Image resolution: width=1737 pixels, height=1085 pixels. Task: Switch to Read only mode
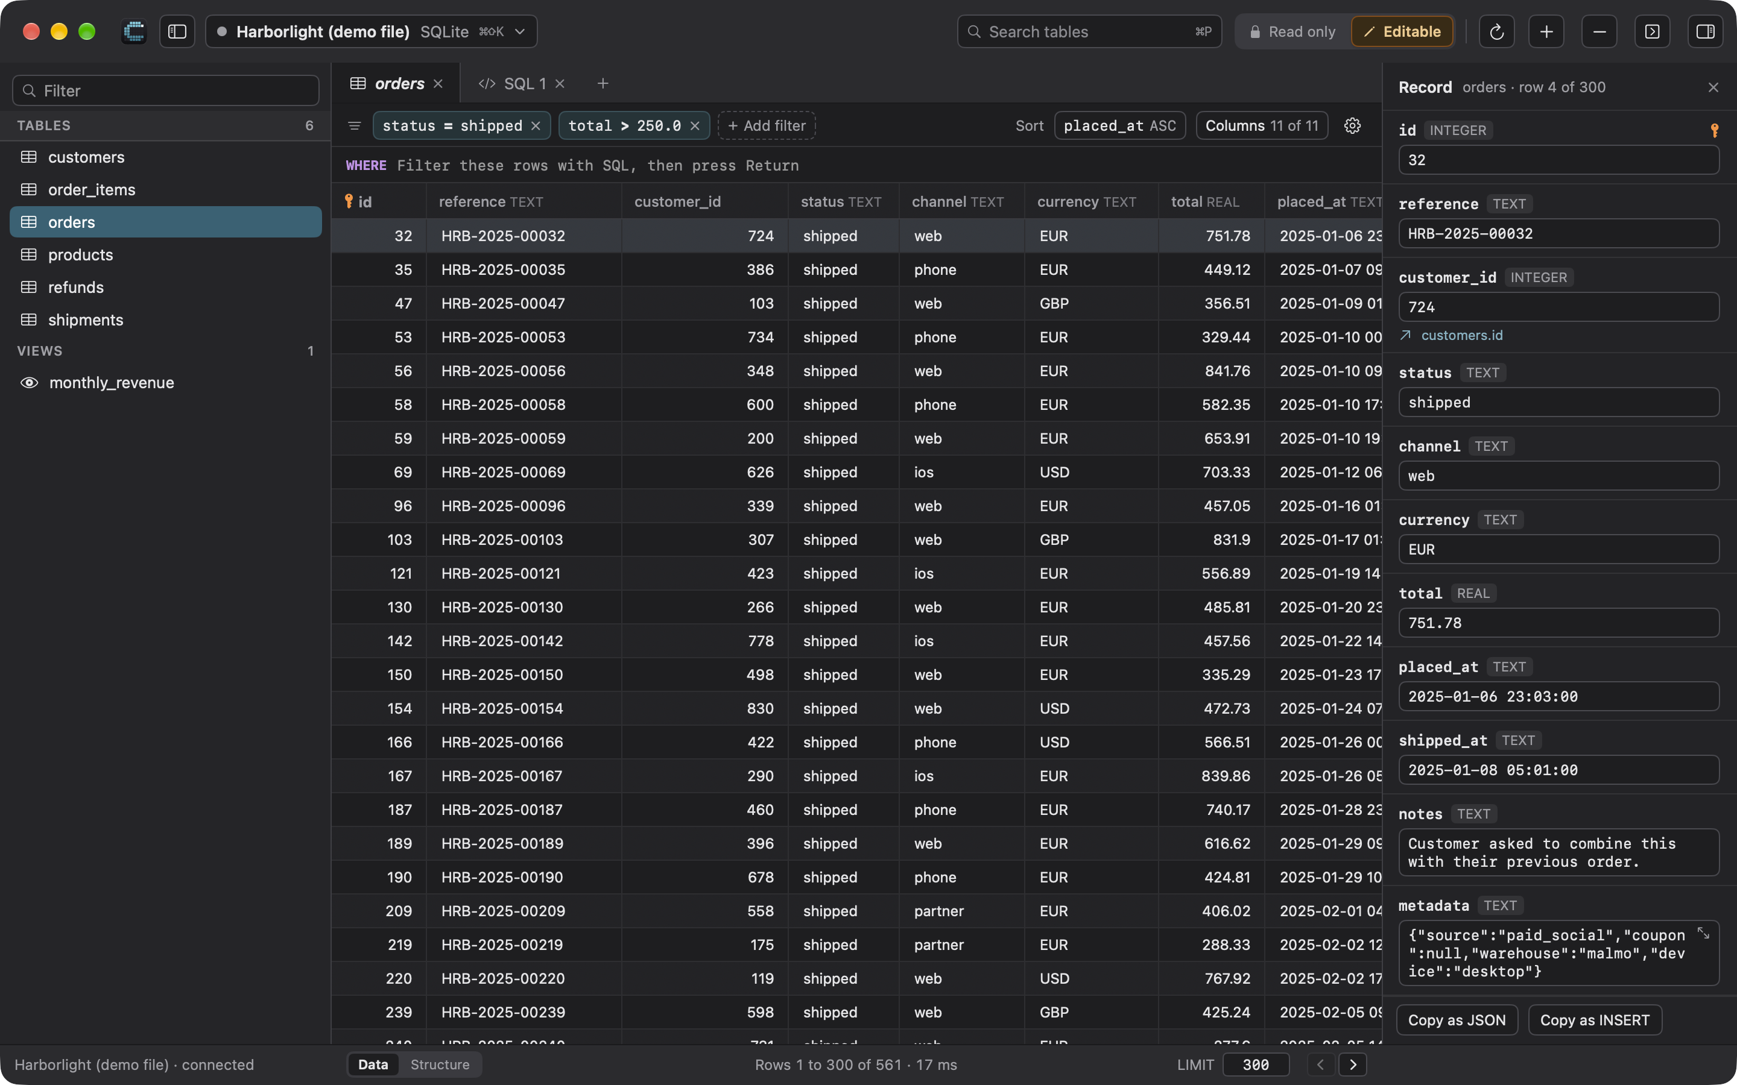point(1292,31)
